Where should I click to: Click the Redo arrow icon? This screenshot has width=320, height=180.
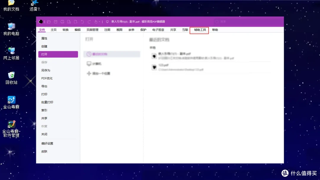pyautogui.click(x=89, y=22)
